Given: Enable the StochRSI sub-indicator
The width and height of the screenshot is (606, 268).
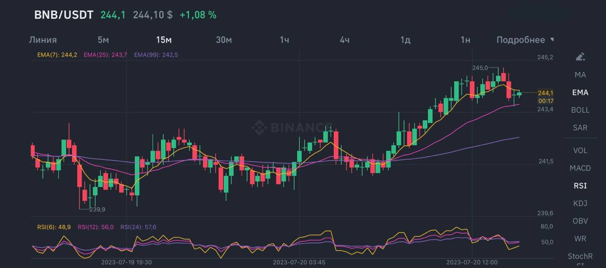Looking at the screenshot, I should coord(580,259).
